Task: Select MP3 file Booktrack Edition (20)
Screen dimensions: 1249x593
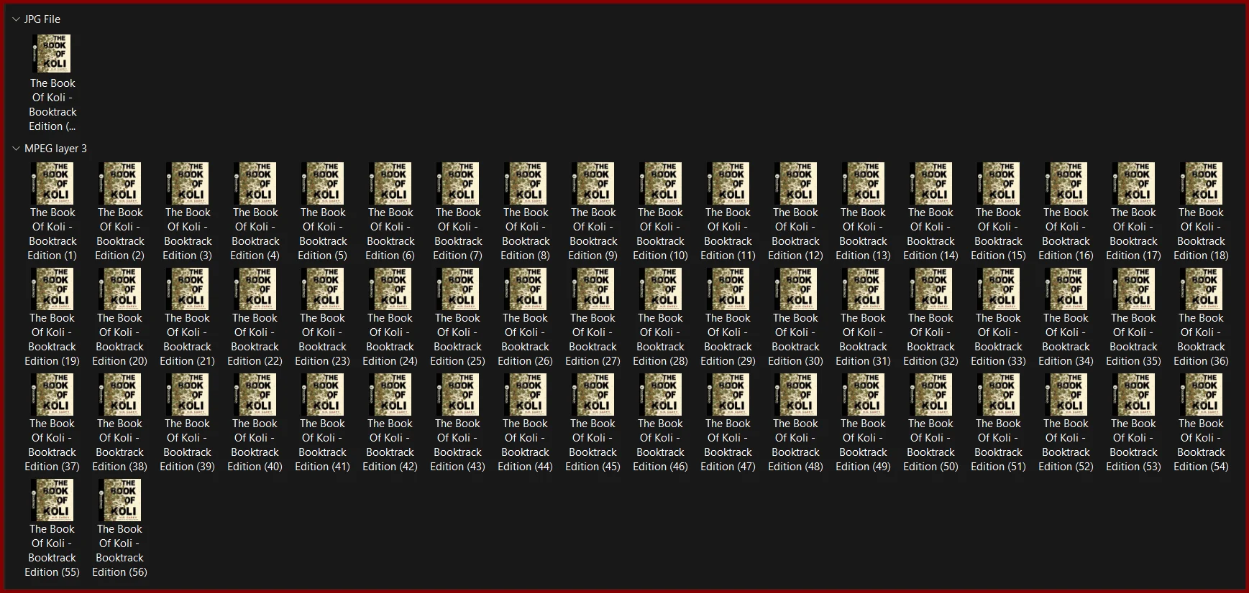Action: pyautogui.click(x=120, y=318)
